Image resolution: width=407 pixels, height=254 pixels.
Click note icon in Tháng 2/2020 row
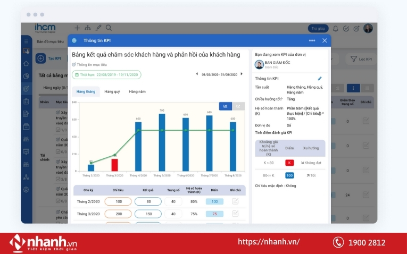(235, 201)
